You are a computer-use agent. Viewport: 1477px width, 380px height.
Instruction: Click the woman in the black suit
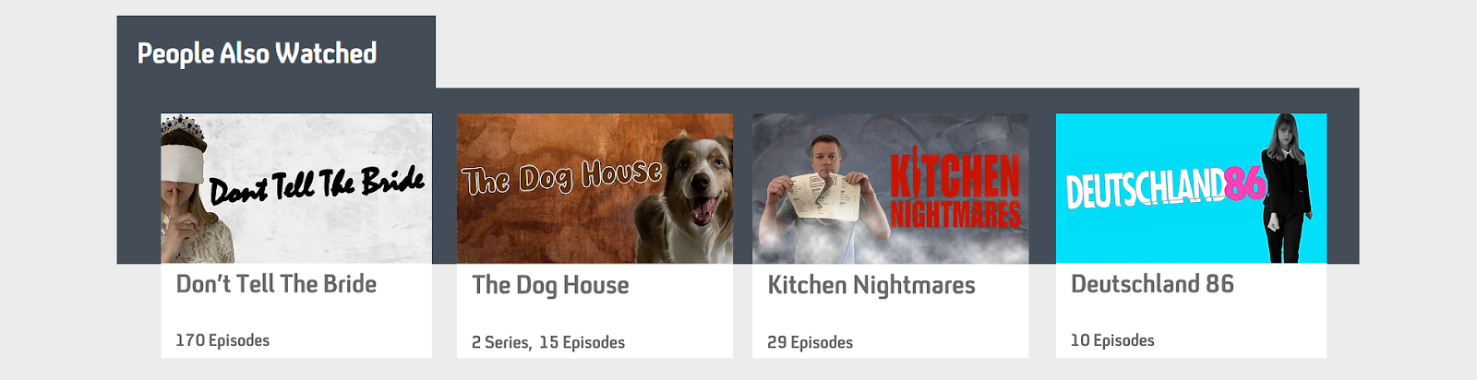click(x=1288, y=188)
